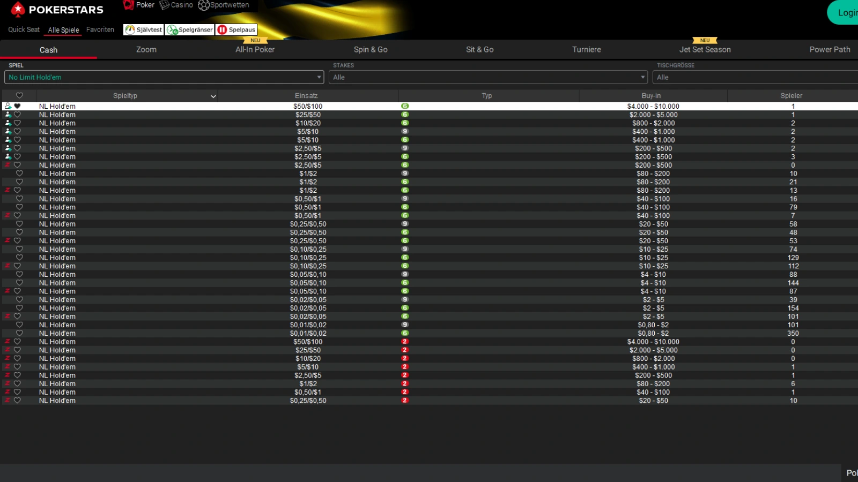858x482 pixels.
Task: Click Zoom icon on heads-up $50/$100 row
Action: coord(8,341)
